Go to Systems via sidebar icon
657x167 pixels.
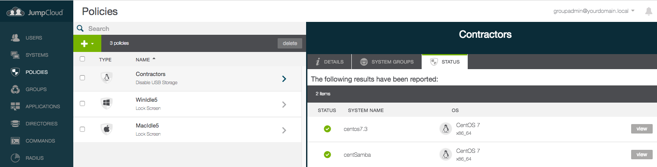tap(16, 55)
